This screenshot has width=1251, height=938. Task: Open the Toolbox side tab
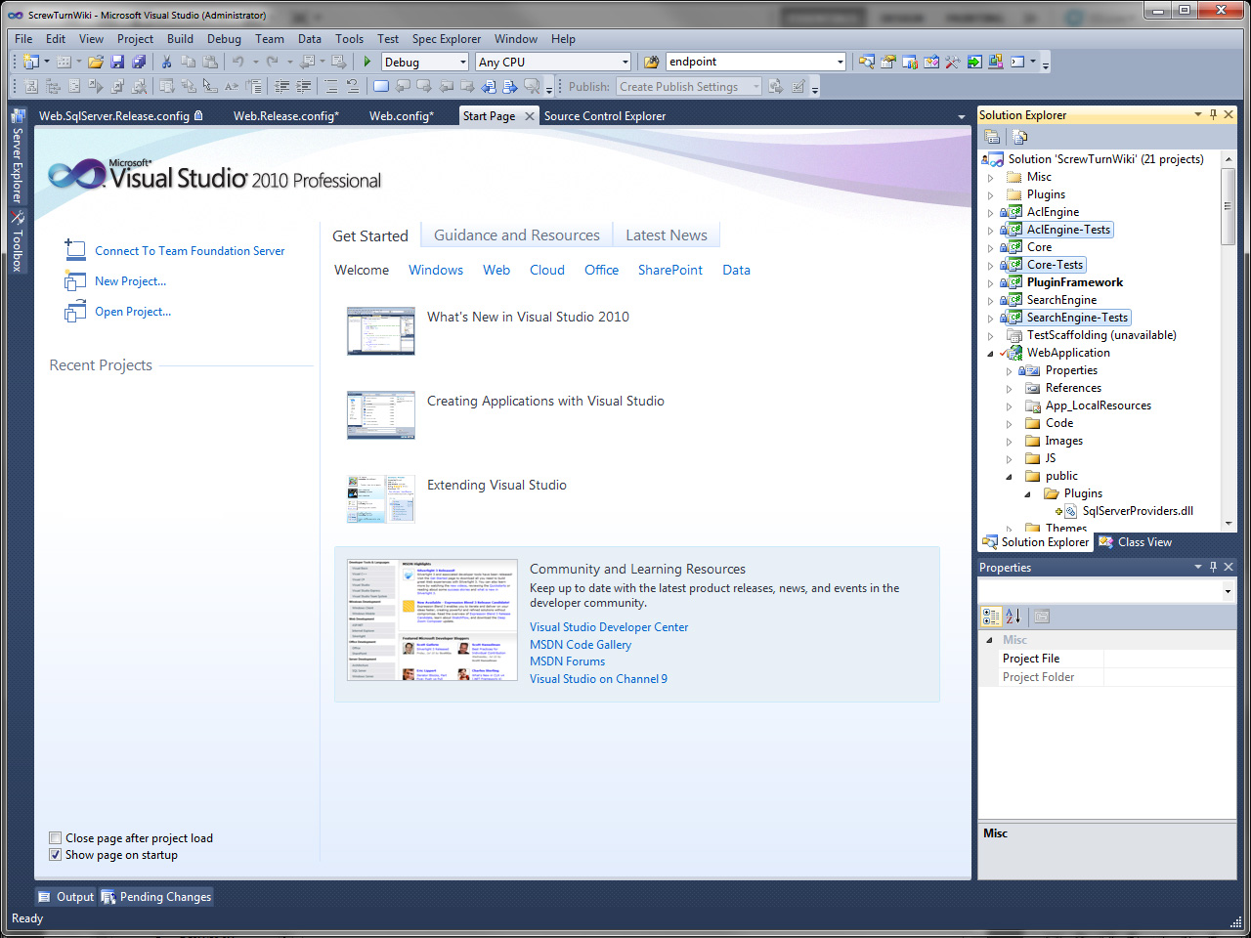17,241
